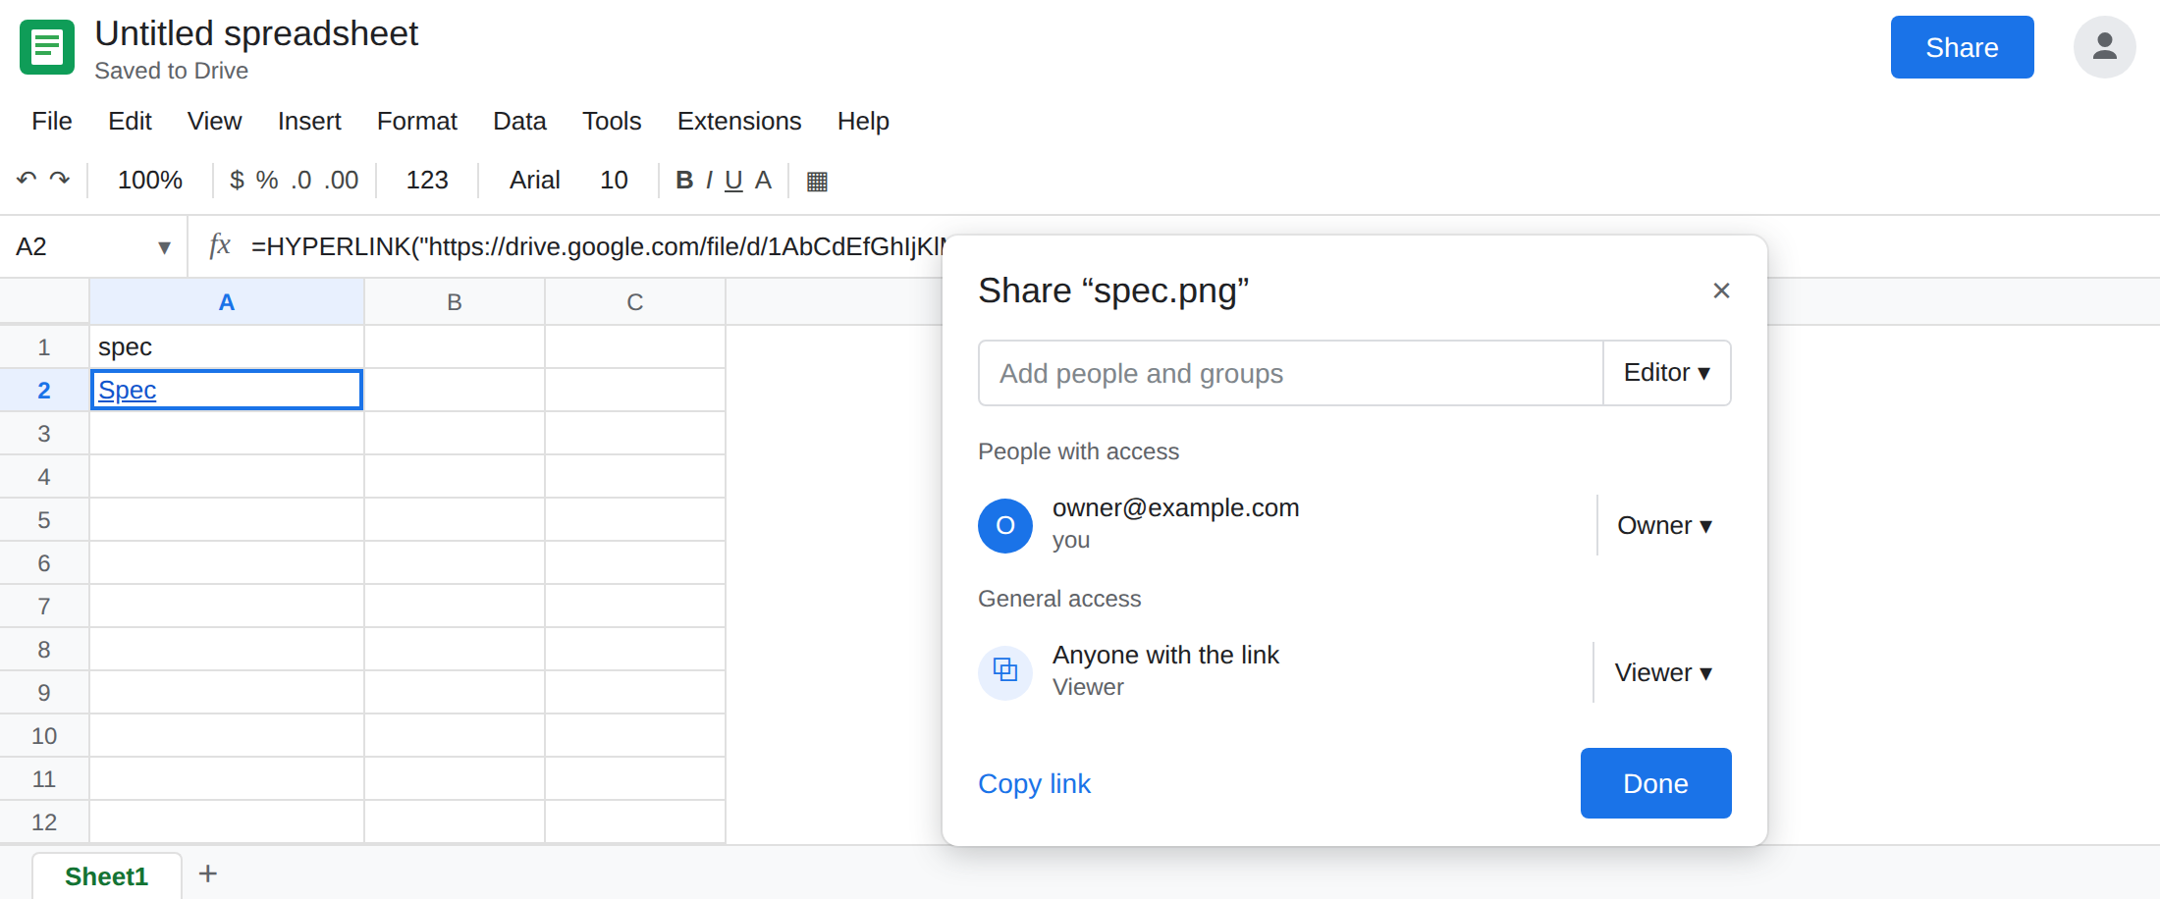Open text color A tool
Screen dimensions: 2160x899
tap(763, 180)
